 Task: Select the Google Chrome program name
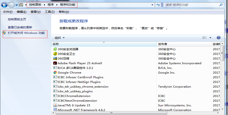[69, 73]
